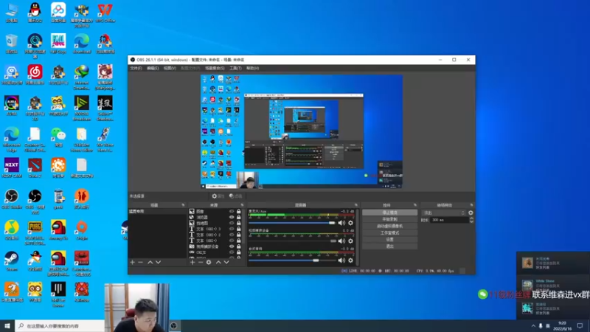Mute the 台式音响 desktop audio channel
Screen dimensions: 590x332
tap(341, 260)
